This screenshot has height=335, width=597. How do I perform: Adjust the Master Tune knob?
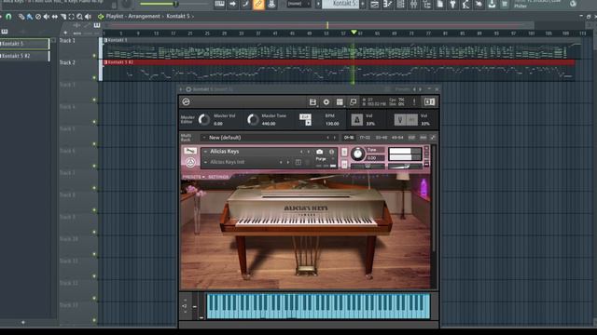(x=253, y=120)
